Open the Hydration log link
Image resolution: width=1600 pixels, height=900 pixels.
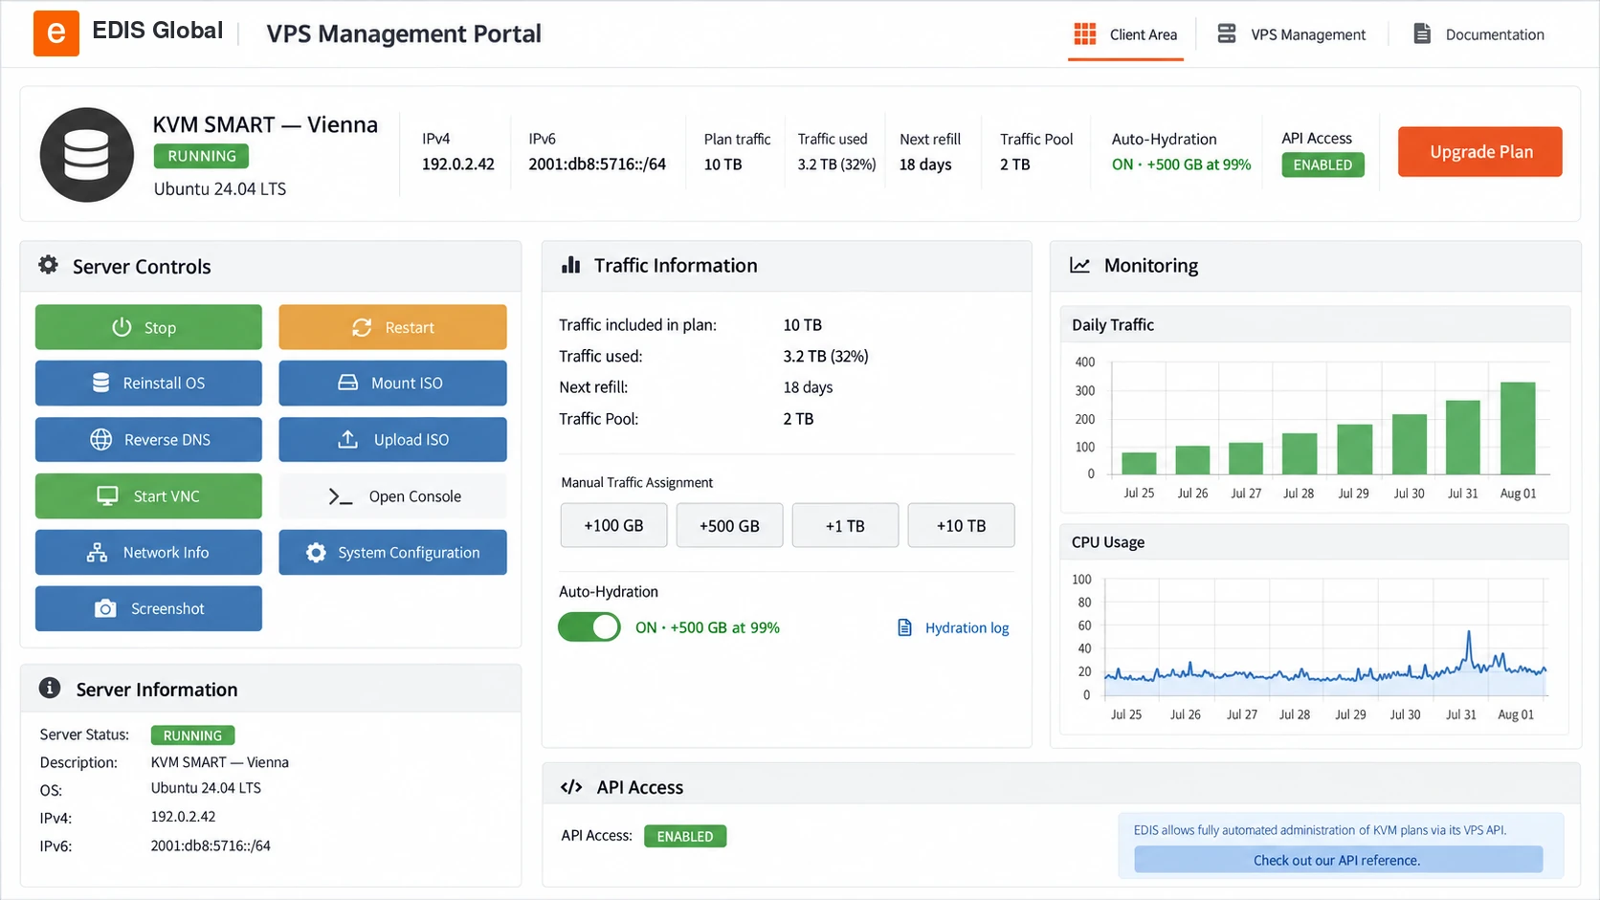tap(967, 627)
